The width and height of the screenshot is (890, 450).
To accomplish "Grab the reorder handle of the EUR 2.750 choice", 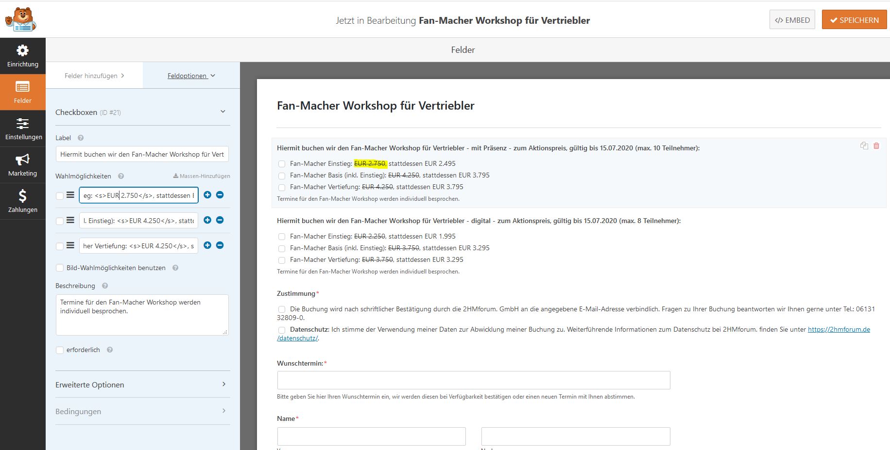I will coord(70,195).
